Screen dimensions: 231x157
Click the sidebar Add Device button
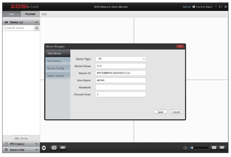pos(21,138)
